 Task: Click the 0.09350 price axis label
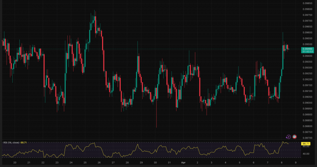click(x=307, y=62)
